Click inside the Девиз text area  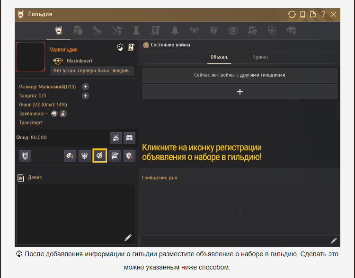coord(76,214)
